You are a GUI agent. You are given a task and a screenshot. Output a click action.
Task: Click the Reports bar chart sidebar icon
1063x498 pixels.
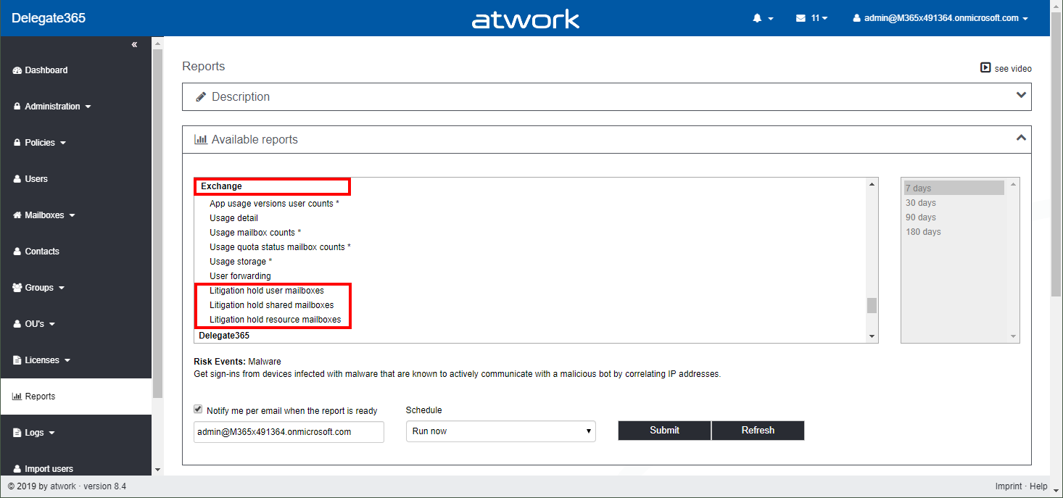(17, 397)
